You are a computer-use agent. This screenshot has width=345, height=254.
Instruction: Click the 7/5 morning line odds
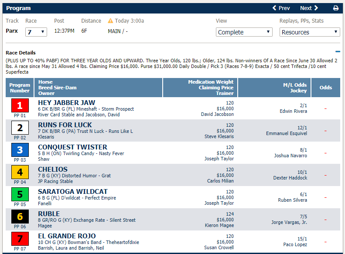click(x=303, y=217)
